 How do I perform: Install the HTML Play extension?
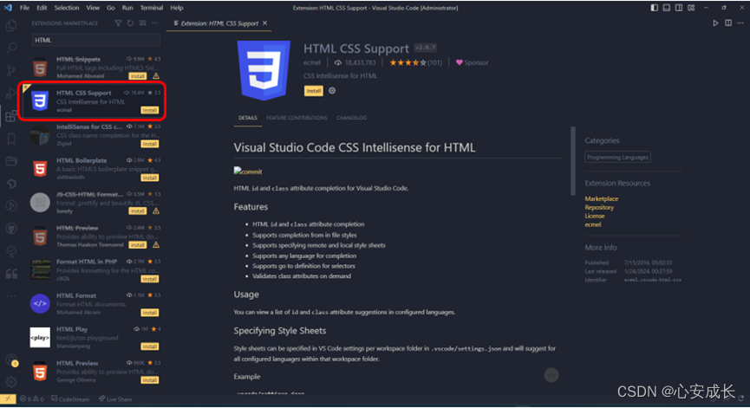pyautogui.click(x=150, y=346)
